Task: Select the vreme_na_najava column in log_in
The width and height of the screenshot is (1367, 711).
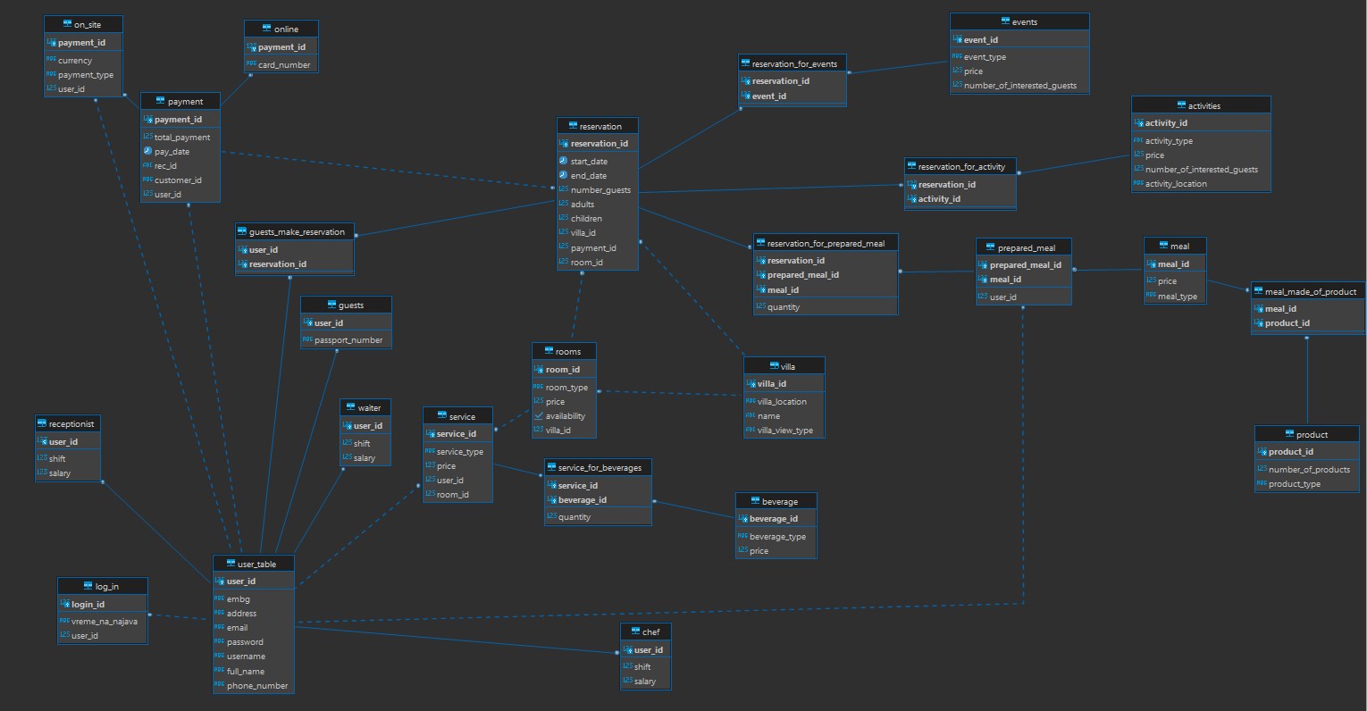Action: point(104,621)
